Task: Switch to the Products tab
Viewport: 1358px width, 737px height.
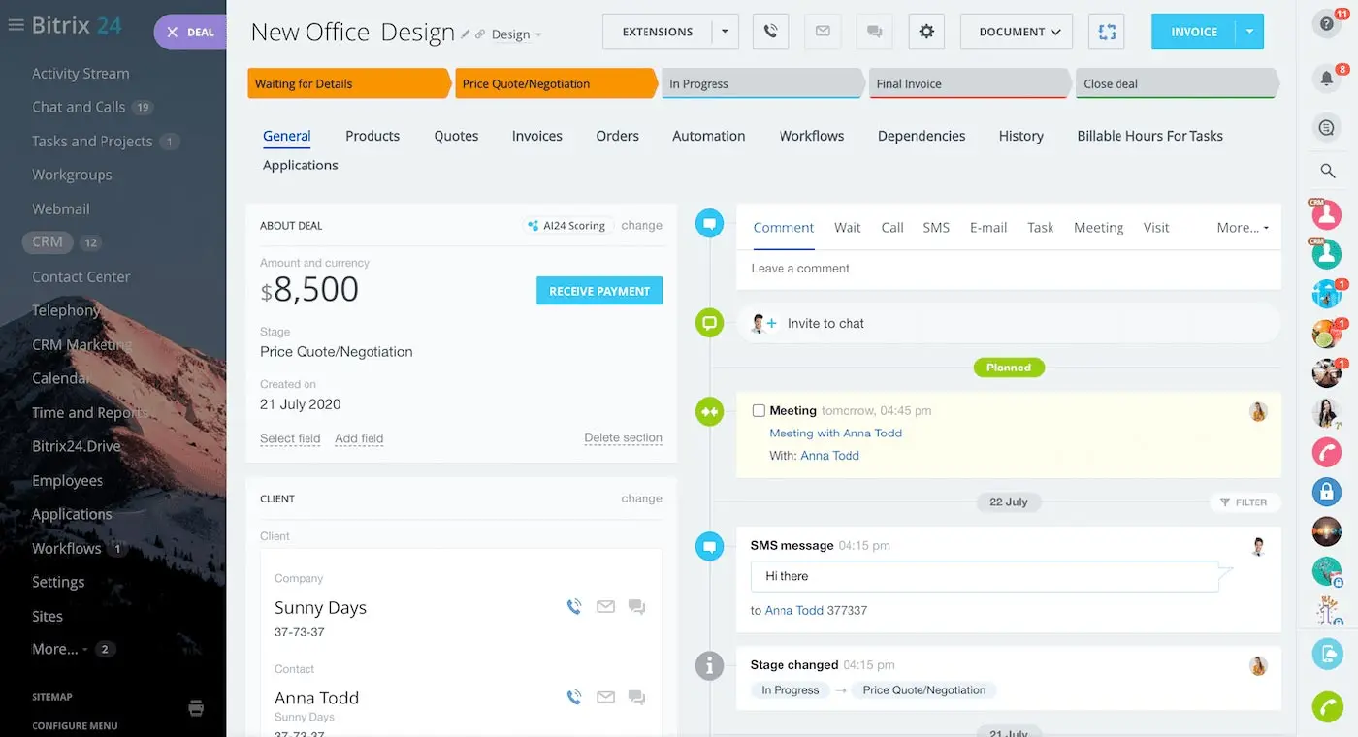Action: (372, 136)
